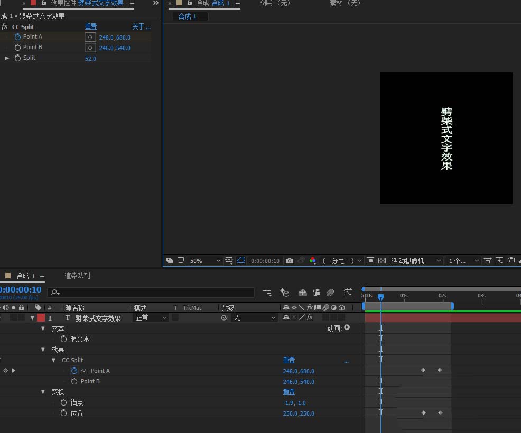521x433 pixels.
Task: Click the red label color of layer 1
Action: tap(41, 318)
